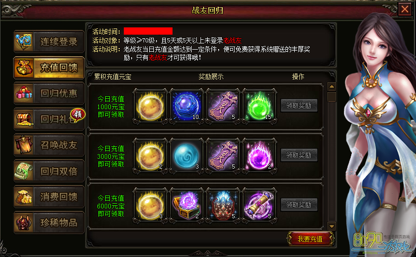Select the crystal crown reward in the 6000元宝 row
Image resolution: width=416 pixels, height=257 pixels.
(x=223, y=206)
